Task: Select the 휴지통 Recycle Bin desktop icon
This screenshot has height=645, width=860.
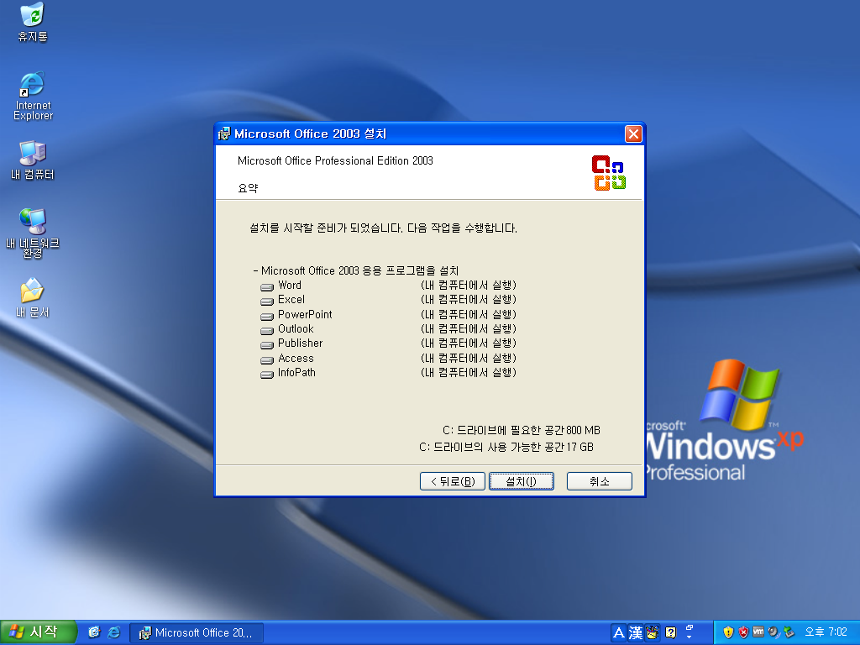Action: tap(33, 22)
